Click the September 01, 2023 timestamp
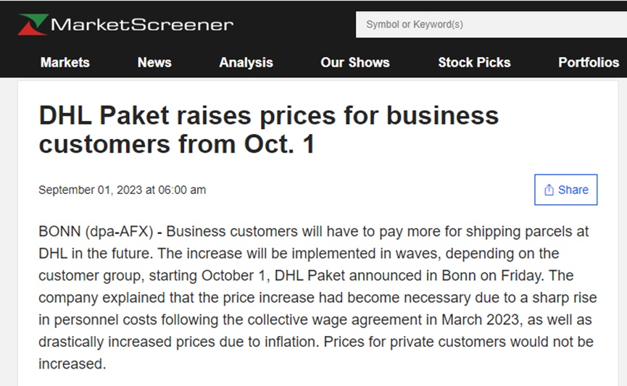Image resolution: width=627 pixels, height=386 pixels. (122, 190)
